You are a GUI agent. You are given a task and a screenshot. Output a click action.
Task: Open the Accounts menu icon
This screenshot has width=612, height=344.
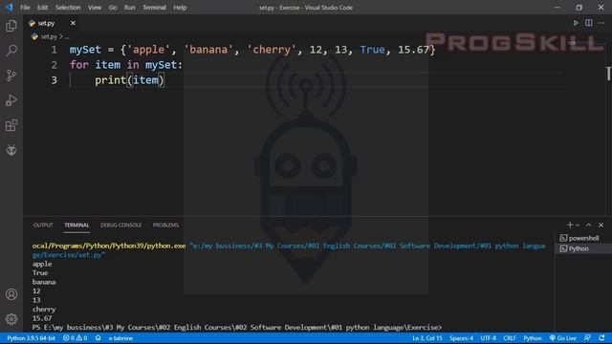11,294
